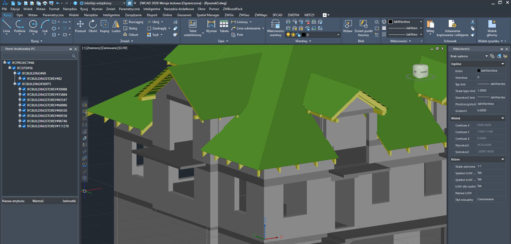Click the JakWarstwa color swatch dropdown
This screenshot has width=511, height=244.
coord(405,22)
